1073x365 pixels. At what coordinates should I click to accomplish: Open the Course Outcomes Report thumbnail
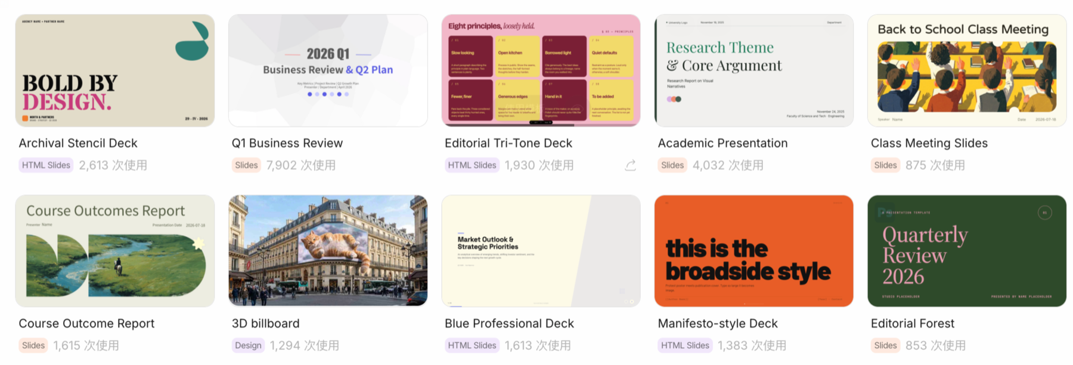click(115, 251)
